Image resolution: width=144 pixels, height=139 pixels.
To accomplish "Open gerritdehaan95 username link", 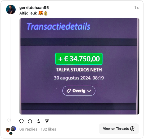I will (x=34, y=8).
